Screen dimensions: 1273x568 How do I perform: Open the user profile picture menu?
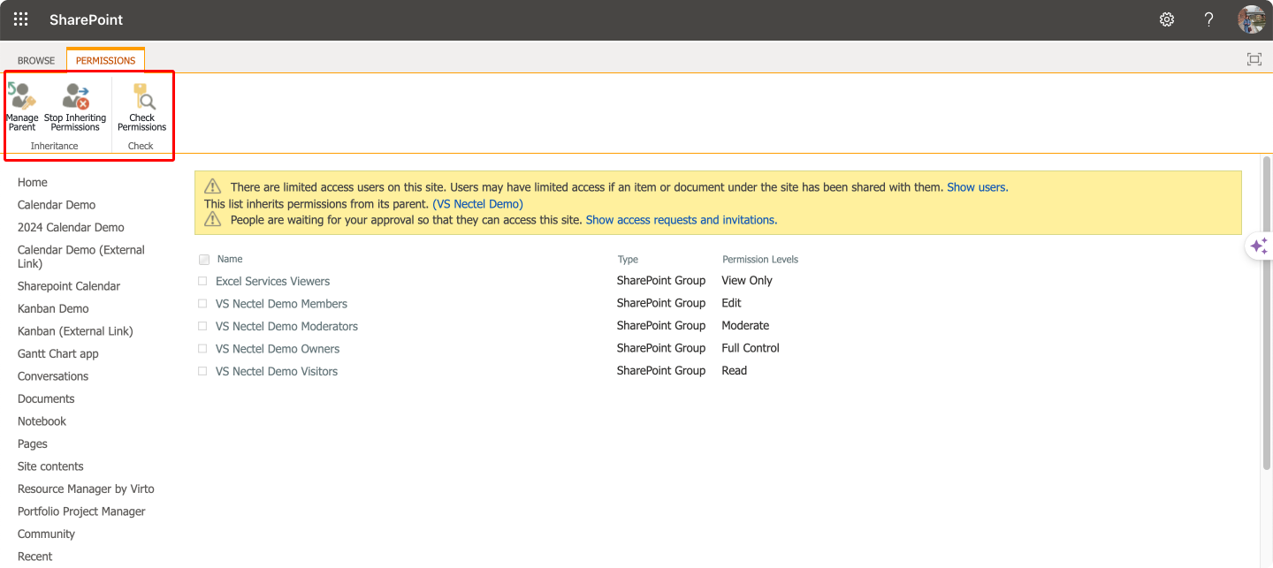(1252, 19)
